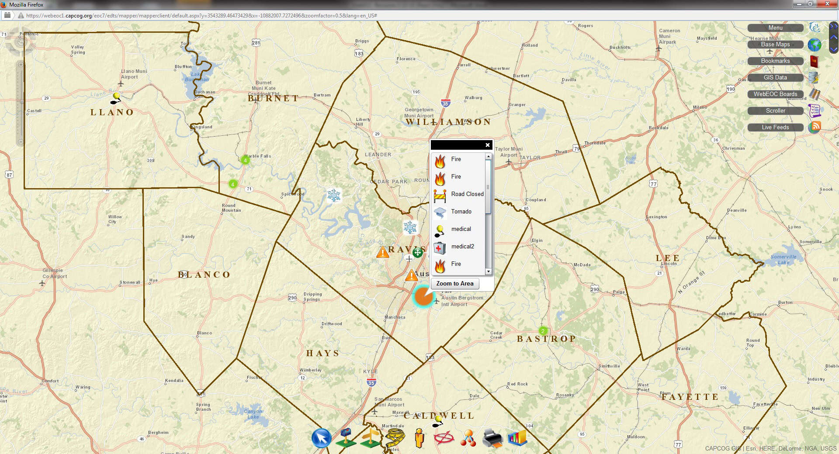
Task: Open the GIS Data panel
Action: pos(776,78)
